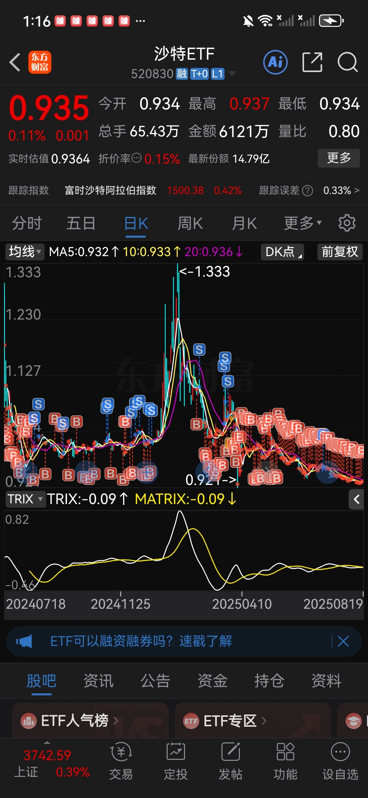368x798 pixels.
Task: Switch to 五日 chart tab
Action: (81, 223)
